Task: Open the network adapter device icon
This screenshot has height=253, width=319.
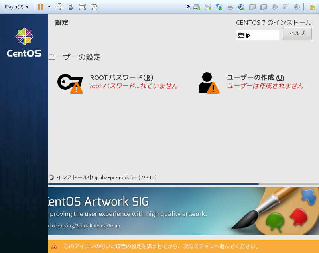Action: tap(219, 7)
